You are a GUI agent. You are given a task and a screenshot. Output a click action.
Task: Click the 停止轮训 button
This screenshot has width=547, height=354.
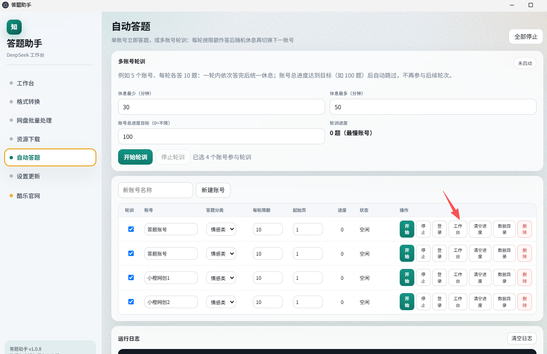pos(173,157)
